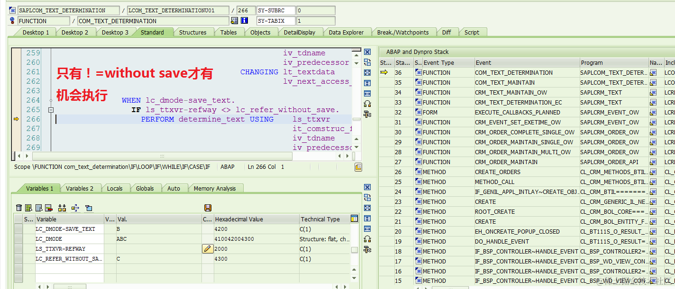Click the variables toolbar icon right of trash
Screen dimensions: 675x289
pyautogui.click(x=28, y=208)
